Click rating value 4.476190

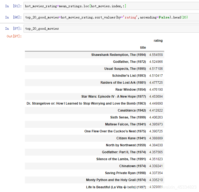[156, 90]
